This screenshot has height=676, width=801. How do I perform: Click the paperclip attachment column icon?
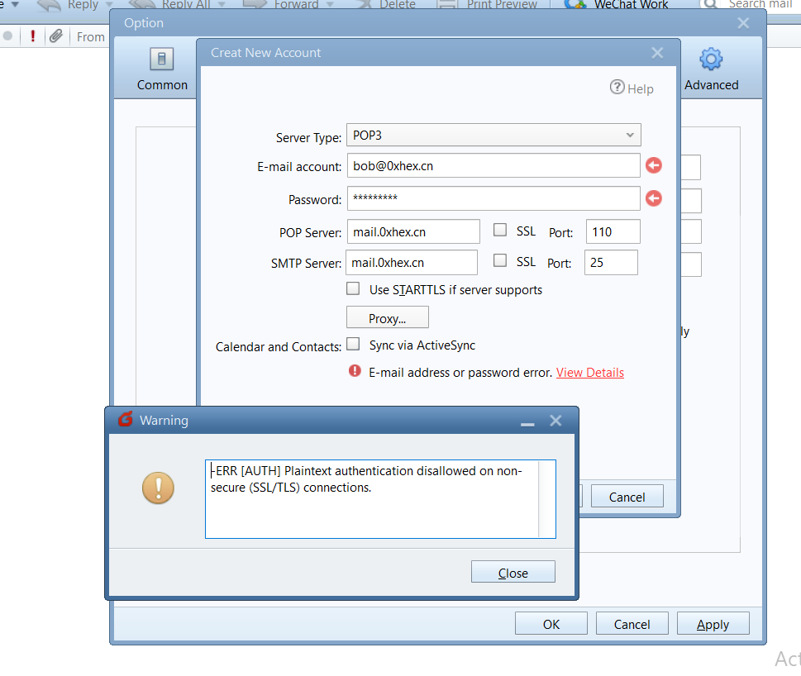55,36
